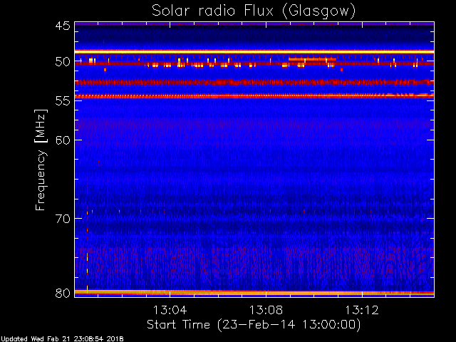Image resolution: width=456 pixels, height=342 pixels.
Task: Click the 80 frequency tick label
Action: point(63,293)
